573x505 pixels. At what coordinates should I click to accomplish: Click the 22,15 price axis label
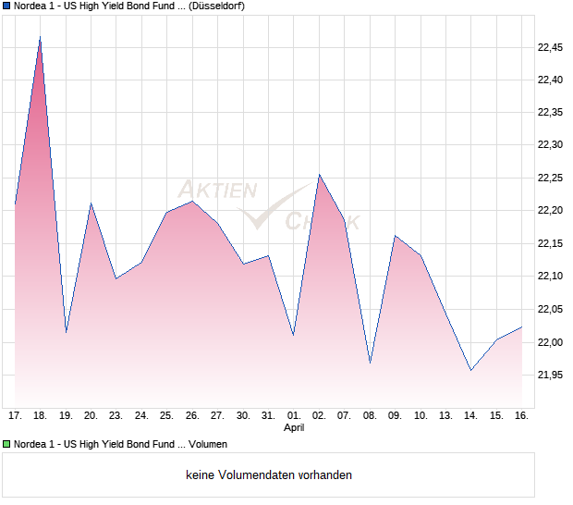pos(550,243)
